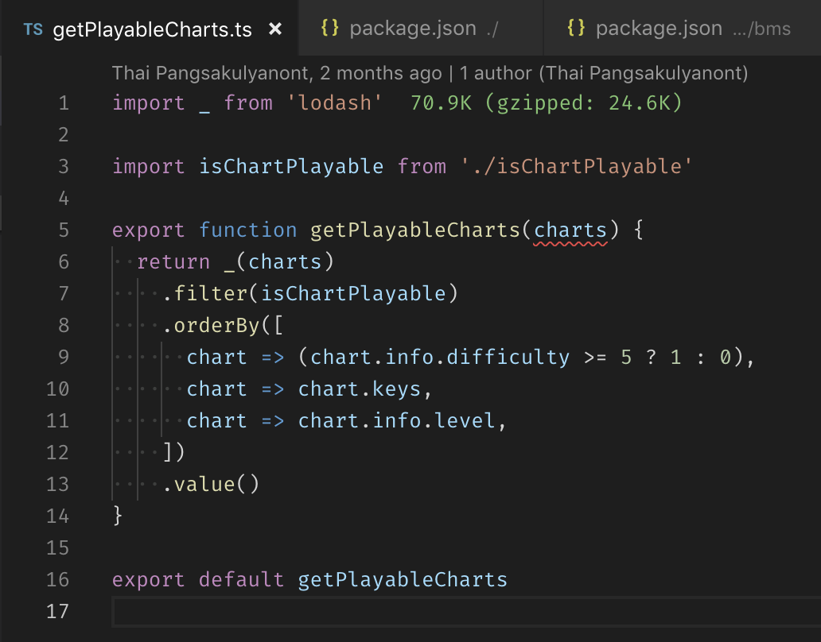Viewport: 821px width, 642px height.
Task: Select line number 9 in the gutter
Action: (x=64, y=357)
